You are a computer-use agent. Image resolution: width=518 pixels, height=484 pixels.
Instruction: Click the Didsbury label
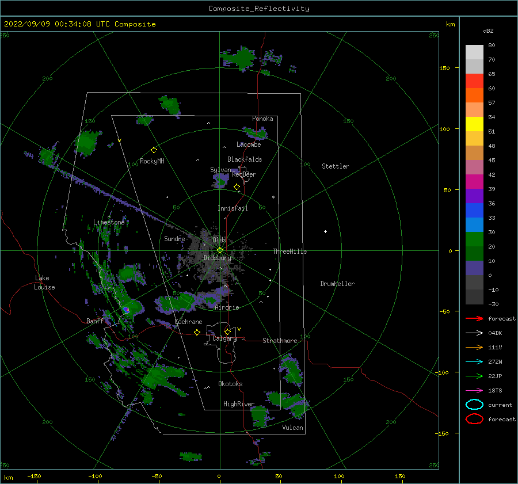[x=217, y=258]
